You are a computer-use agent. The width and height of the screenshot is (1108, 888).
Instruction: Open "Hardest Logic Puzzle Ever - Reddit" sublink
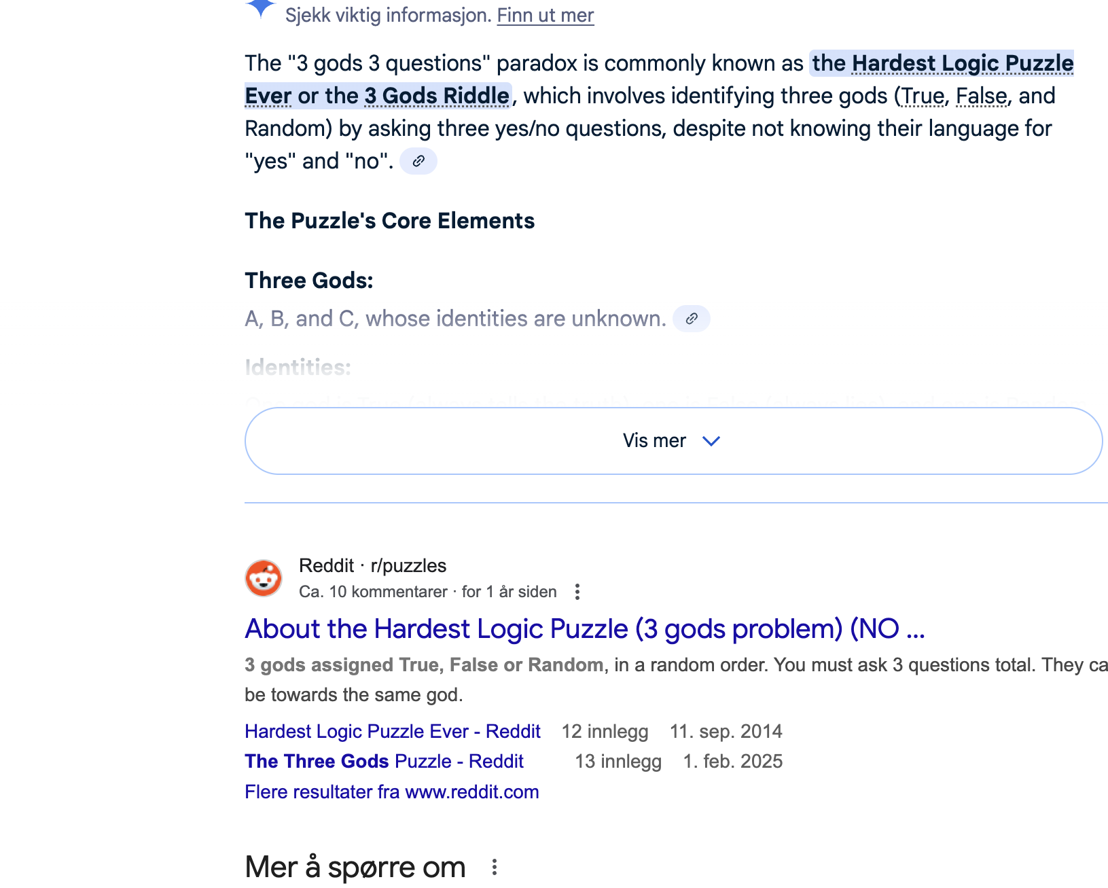point(392,731)
